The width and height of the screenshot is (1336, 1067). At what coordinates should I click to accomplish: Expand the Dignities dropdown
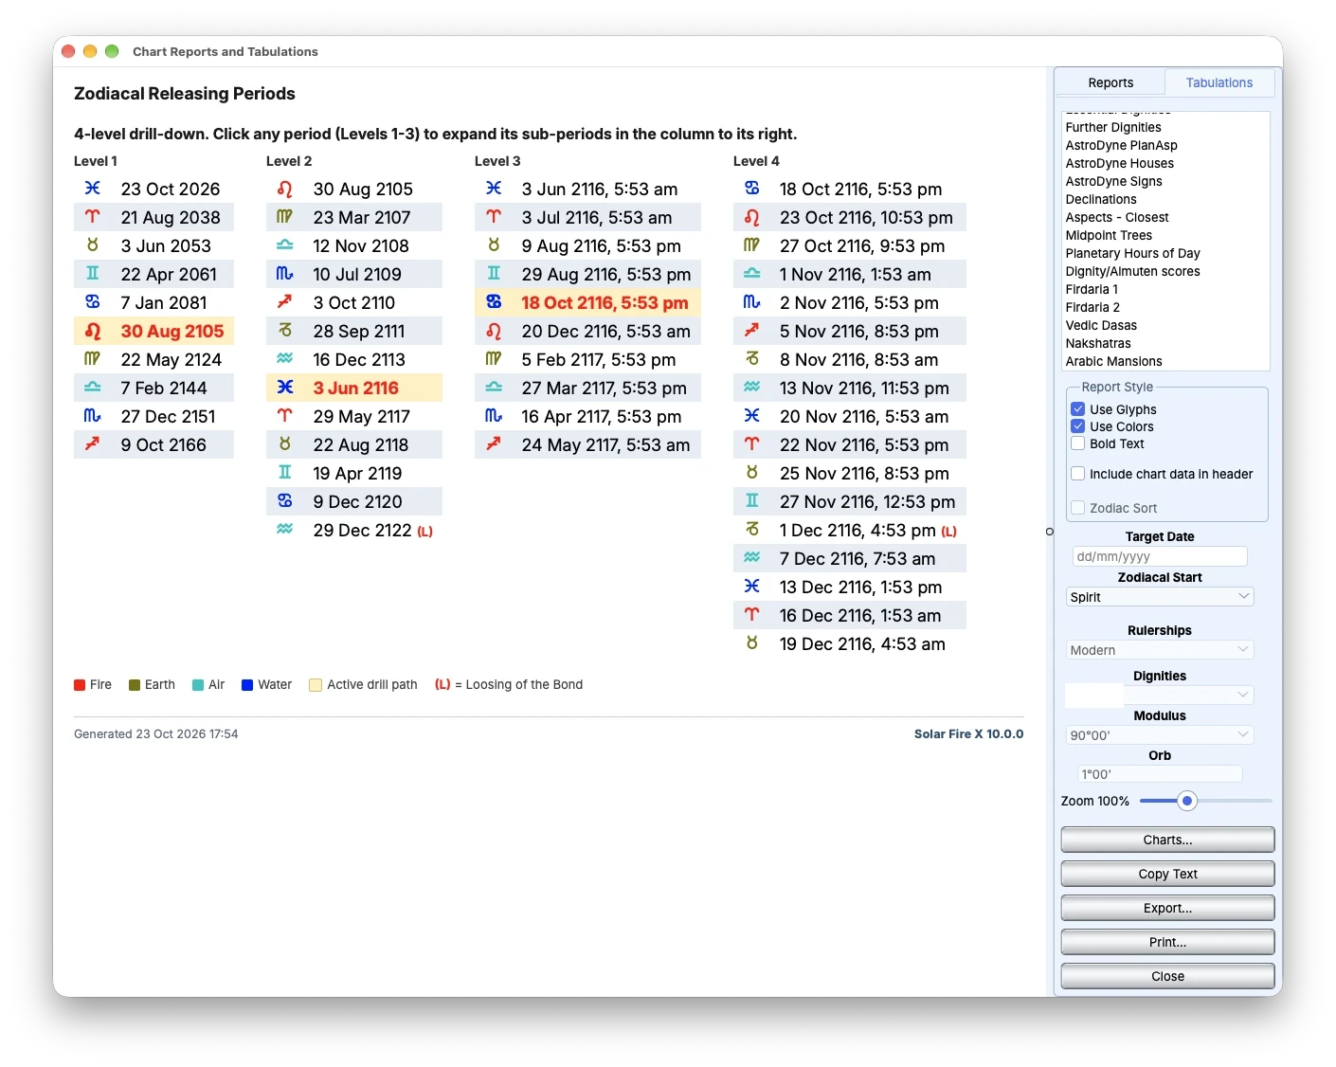point(1160,696)
